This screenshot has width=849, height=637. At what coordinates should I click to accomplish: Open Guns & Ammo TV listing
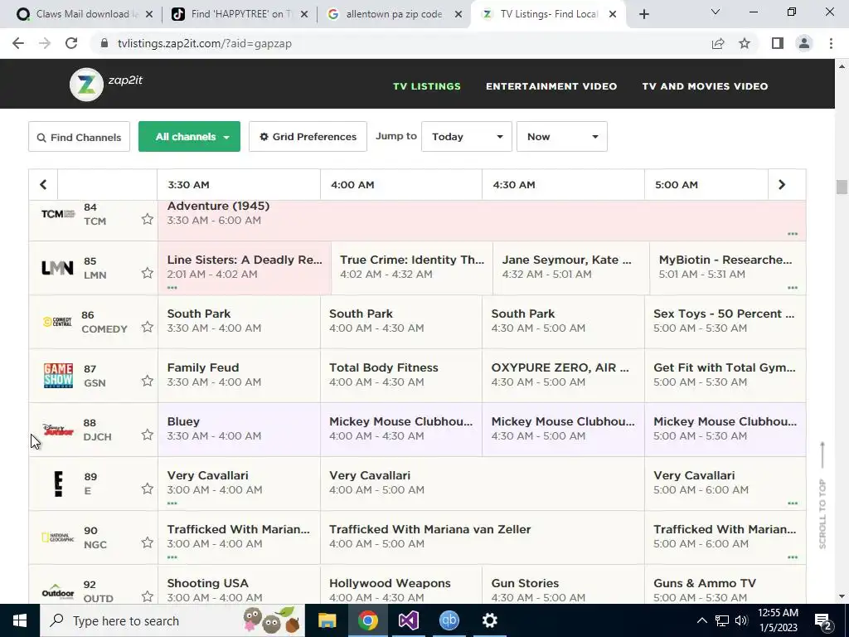725,585
